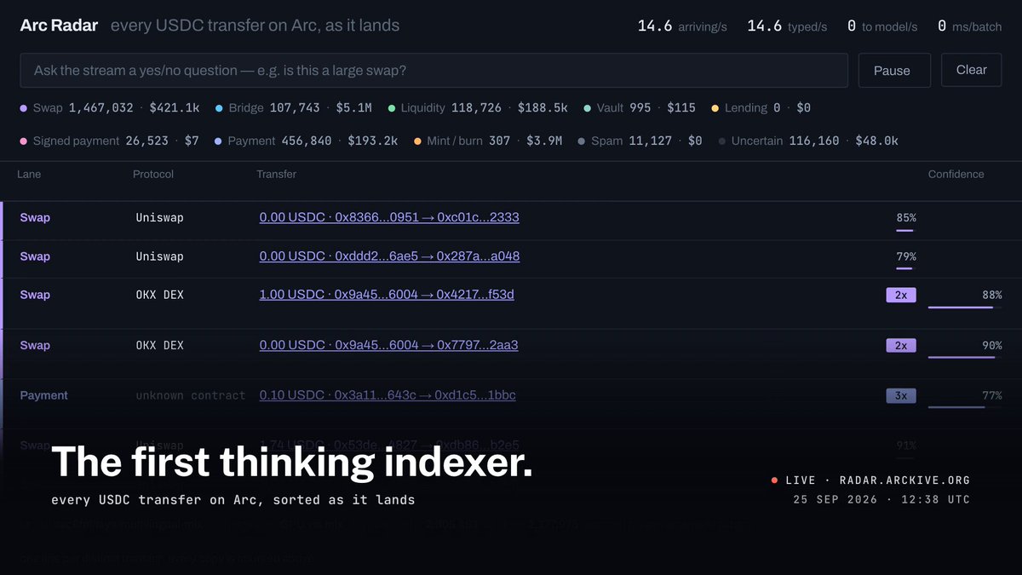This screenshot has width=1022, height=575.
Task: Click the gray Spam lane dot
Action: point(581,141)
